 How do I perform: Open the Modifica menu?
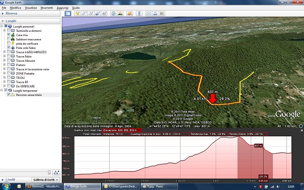tap(15, 8)
